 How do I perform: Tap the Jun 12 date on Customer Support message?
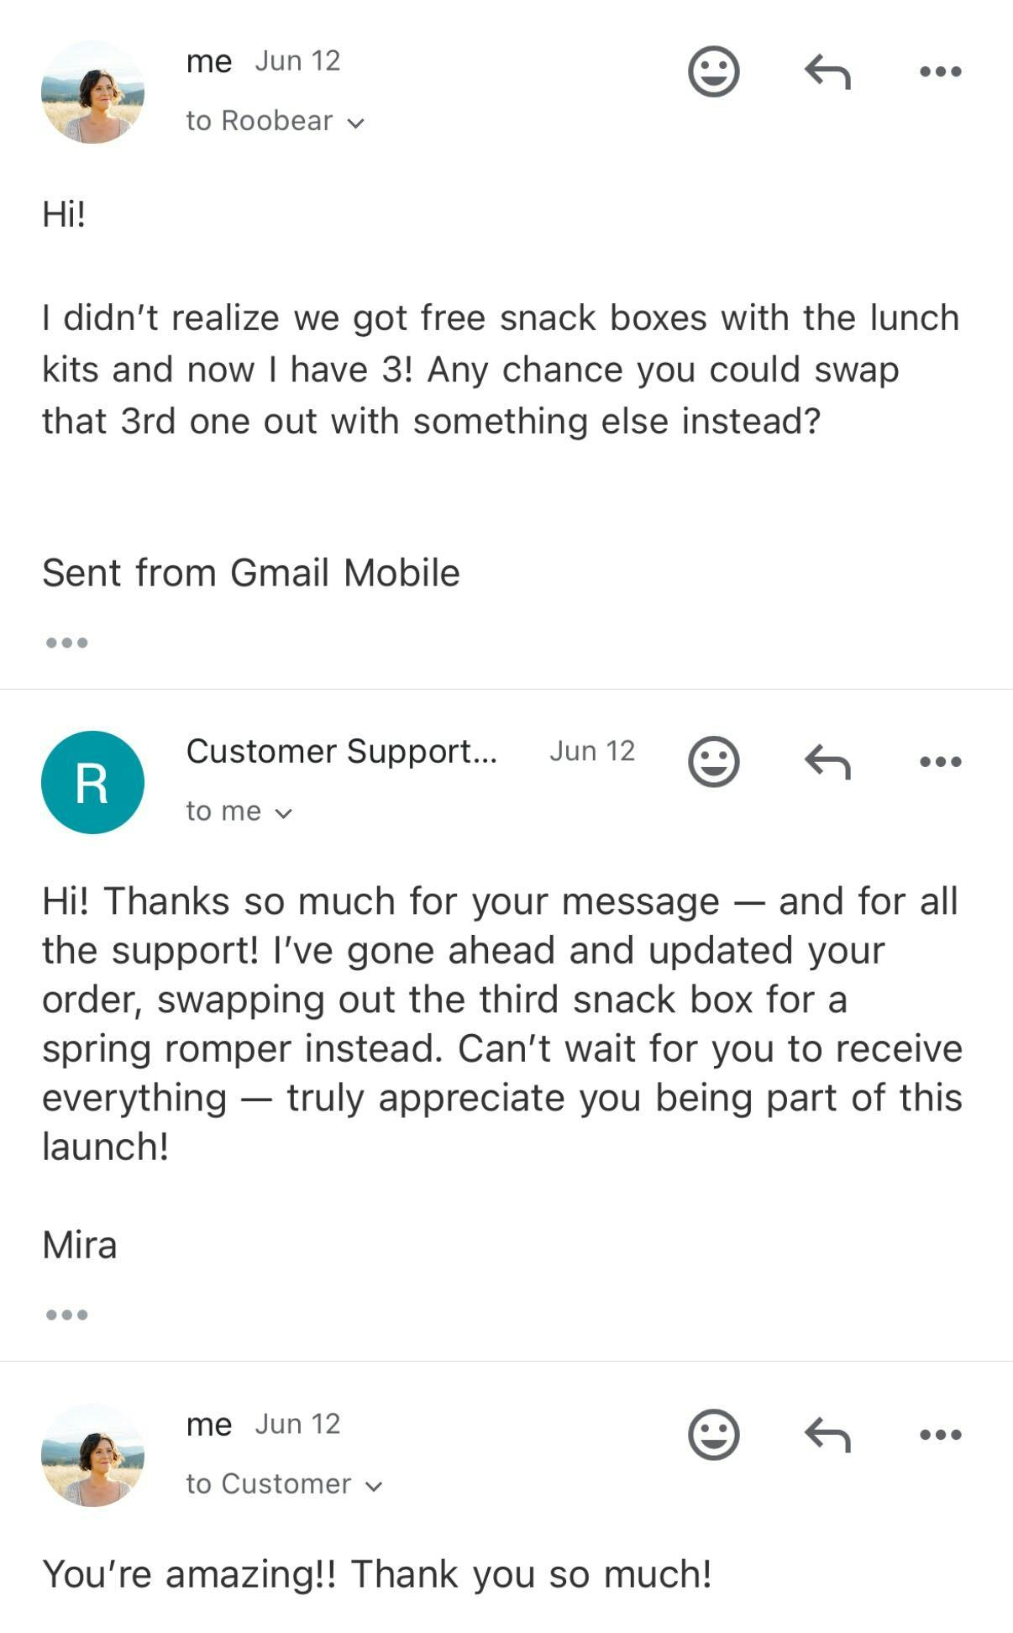592,751
